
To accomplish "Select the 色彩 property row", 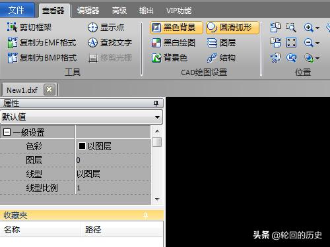I will (x=75, y=146).
